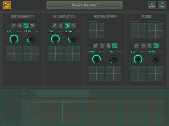This screenshot has height=126, width=169.
Task: Click OSC Amplitude amount knob
Action: (x=55, y=39)
